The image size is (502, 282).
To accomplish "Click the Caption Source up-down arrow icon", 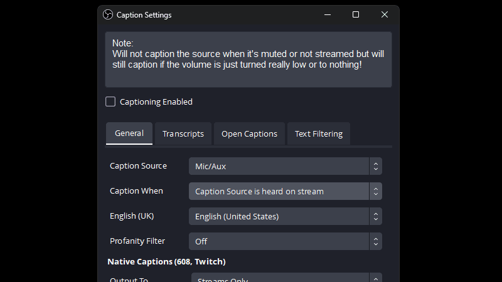I will point(375,166).
